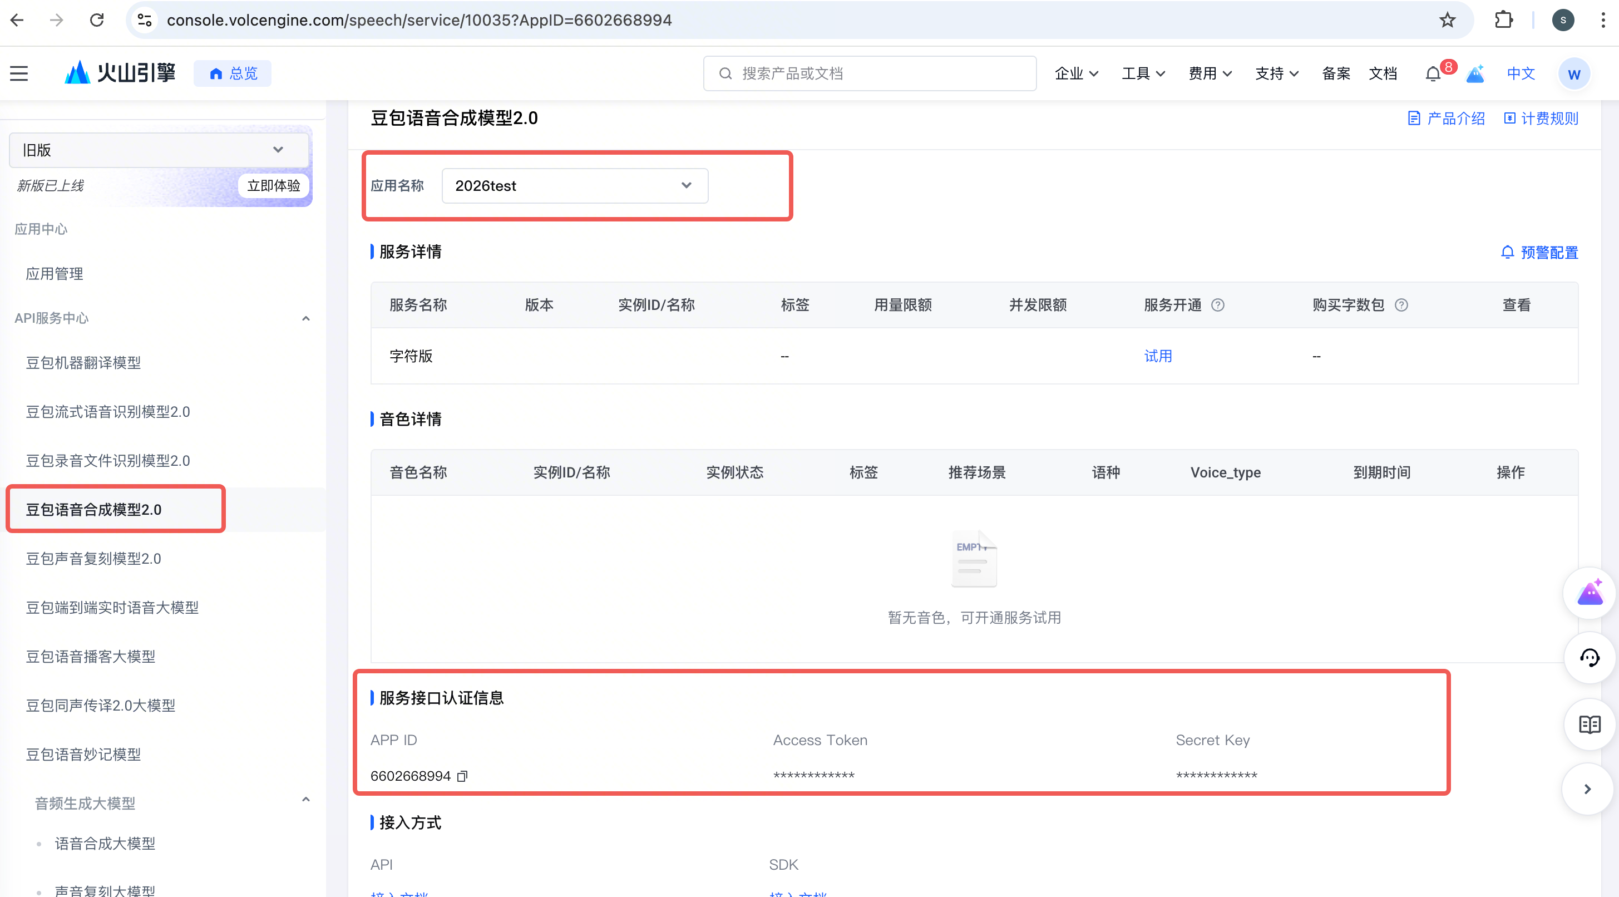Select 豆包机器翻译模型 in the sidebar
This screenshot has height=897, width=1619.
tap(83, 363)
